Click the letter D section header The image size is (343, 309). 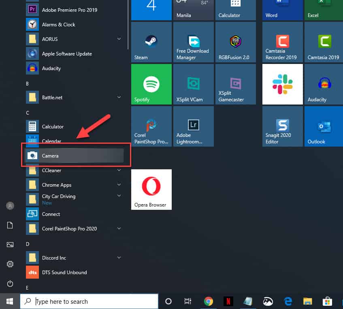pos(28,244)
